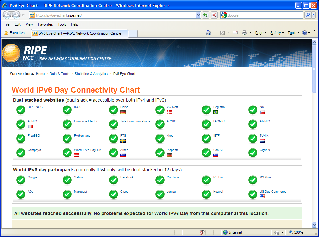Image resolution: width=319 pixels, height=237 pixels.
Task: Click the Czech flag under NIX
Action: point(262,112)
